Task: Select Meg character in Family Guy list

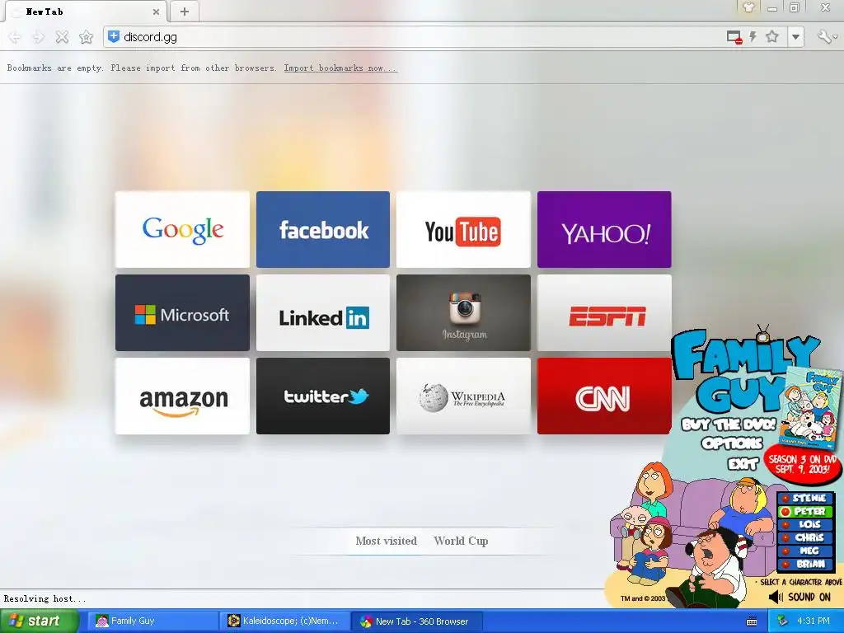Action: point(805,551)
